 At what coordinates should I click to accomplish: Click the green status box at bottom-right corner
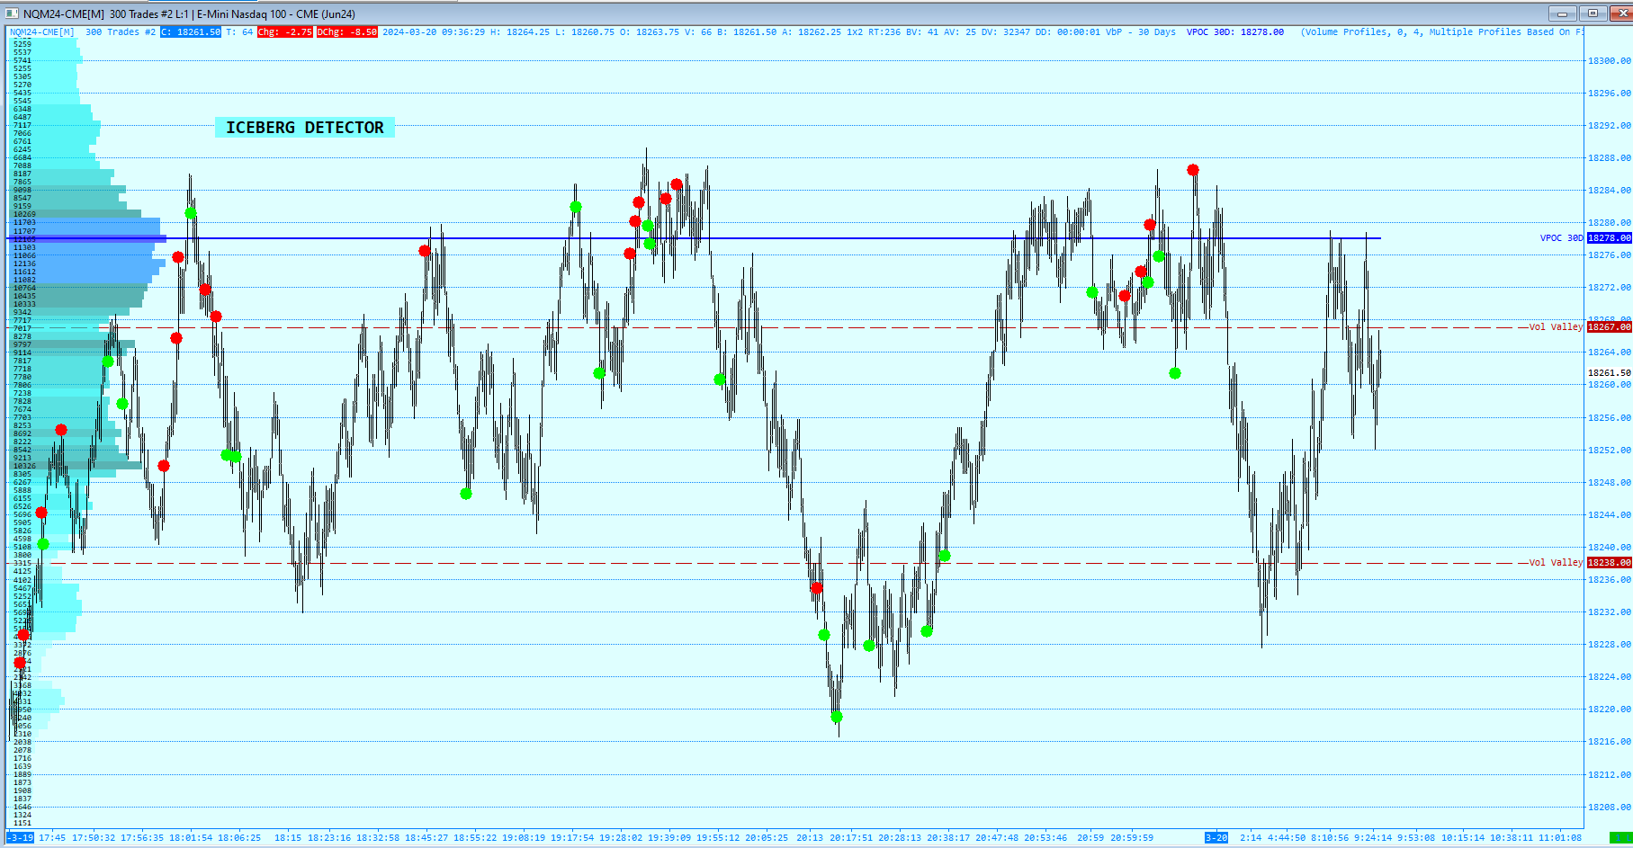(x=1620, y=838)
